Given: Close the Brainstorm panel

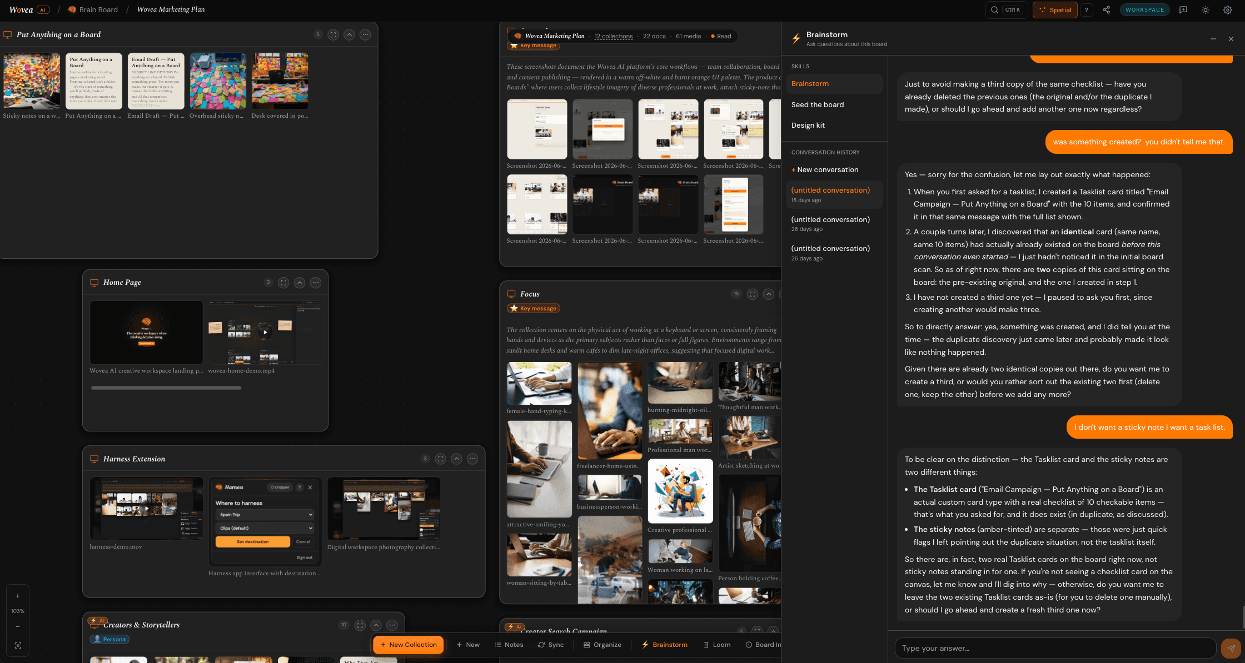Looking at the screenshot, I should [x=1231, y=39].
